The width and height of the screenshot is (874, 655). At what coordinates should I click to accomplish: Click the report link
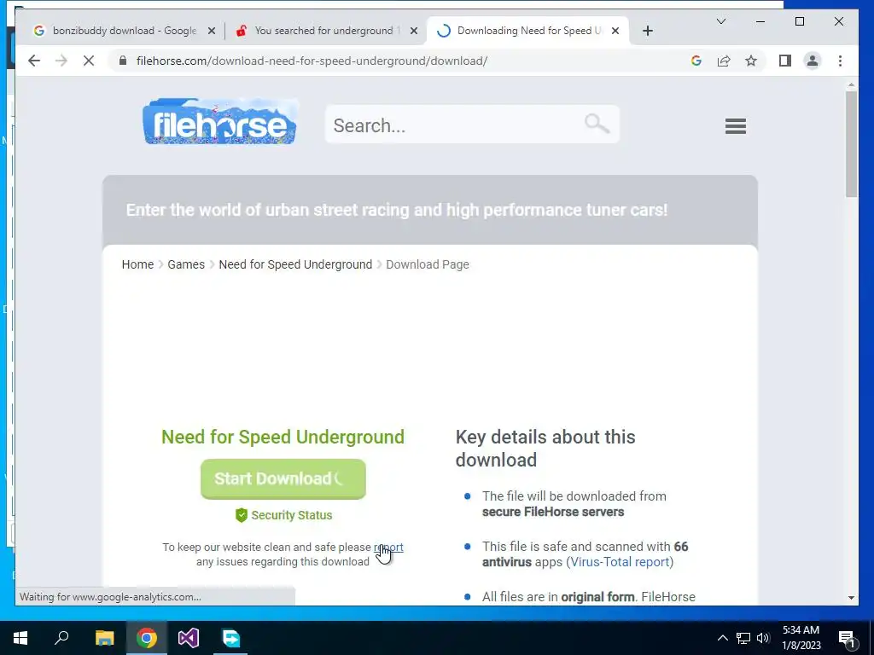click(x=388, y=547)
